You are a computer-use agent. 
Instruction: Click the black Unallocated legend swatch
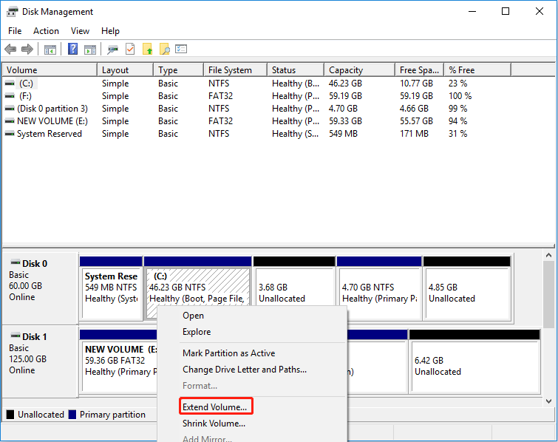point(10,415)
